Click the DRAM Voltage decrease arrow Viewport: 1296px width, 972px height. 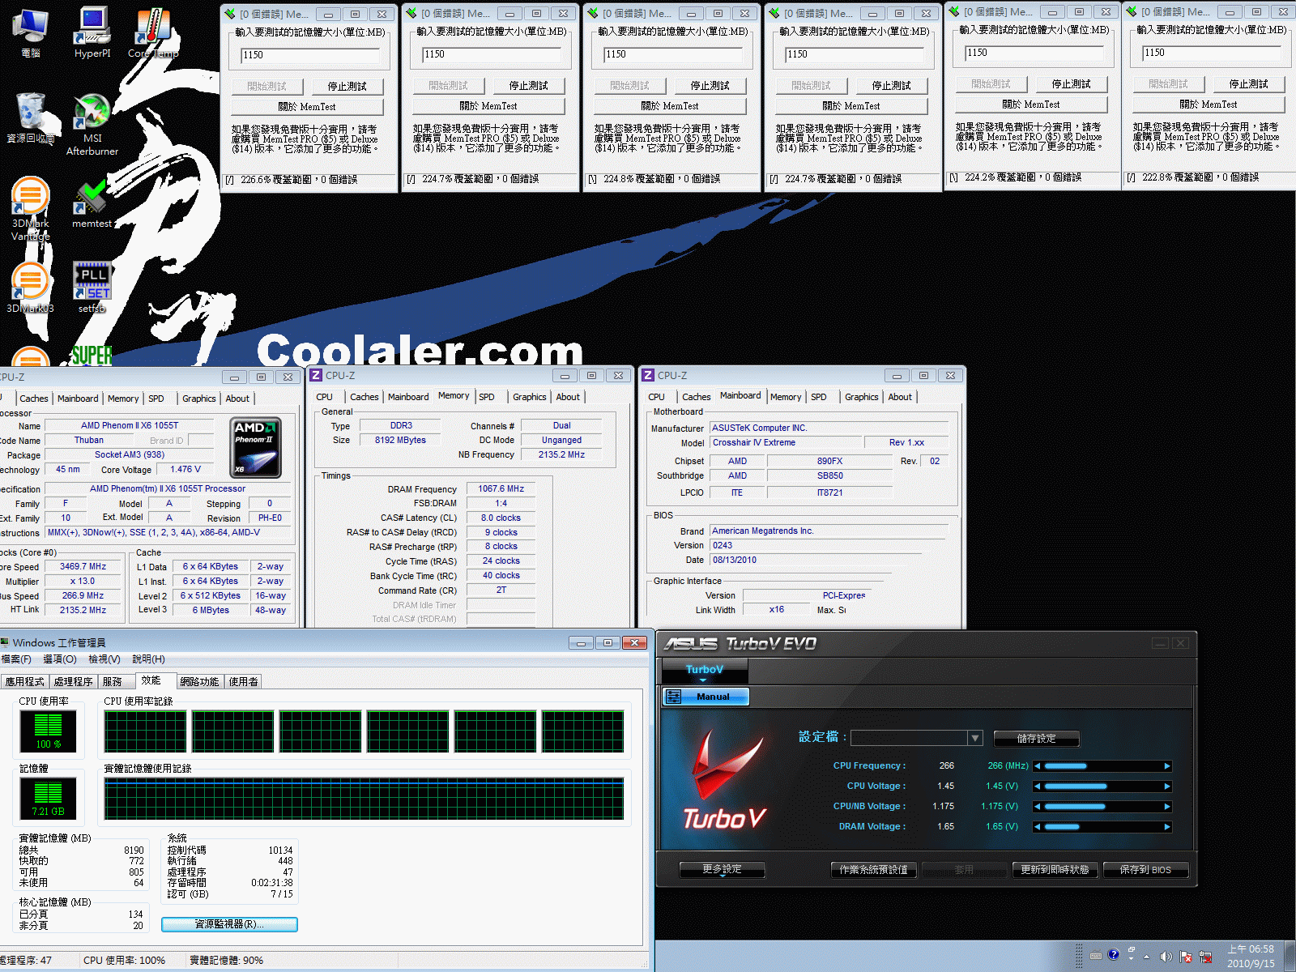1037,826
